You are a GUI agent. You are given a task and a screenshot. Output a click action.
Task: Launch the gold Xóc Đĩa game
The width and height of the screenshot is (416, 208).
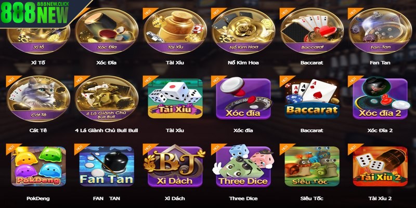107,31
